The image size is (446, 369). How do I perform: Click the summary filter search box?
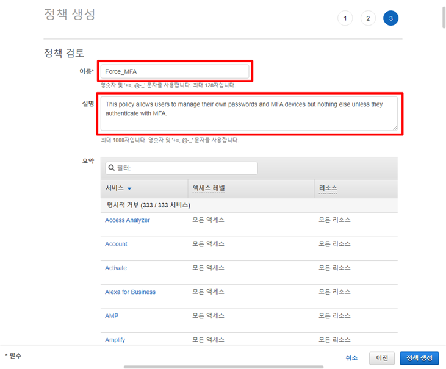coord(181,168)
